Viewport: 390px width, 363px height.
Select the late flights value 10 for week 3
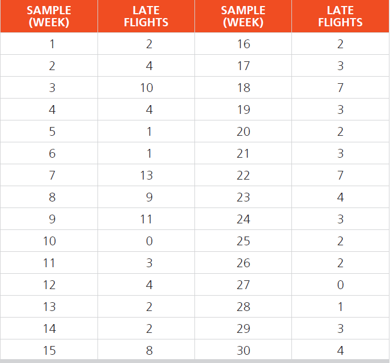(x=146, y=88)
